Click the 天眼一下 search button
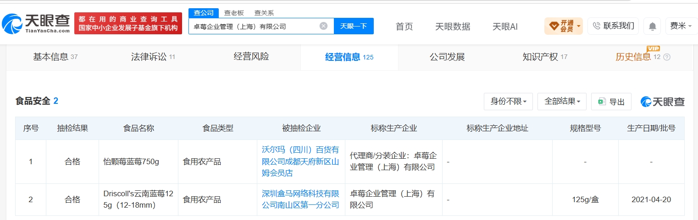Screen dimensions: 698x220 pyautogui.click(x=354, y=26)
